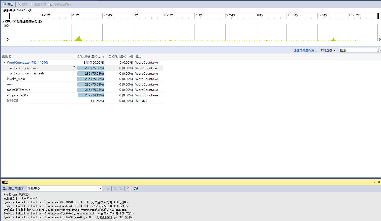The width and height of the screenshot is (381, 221).
Task: Click the 多个模块 module cell
Action: 149,101
